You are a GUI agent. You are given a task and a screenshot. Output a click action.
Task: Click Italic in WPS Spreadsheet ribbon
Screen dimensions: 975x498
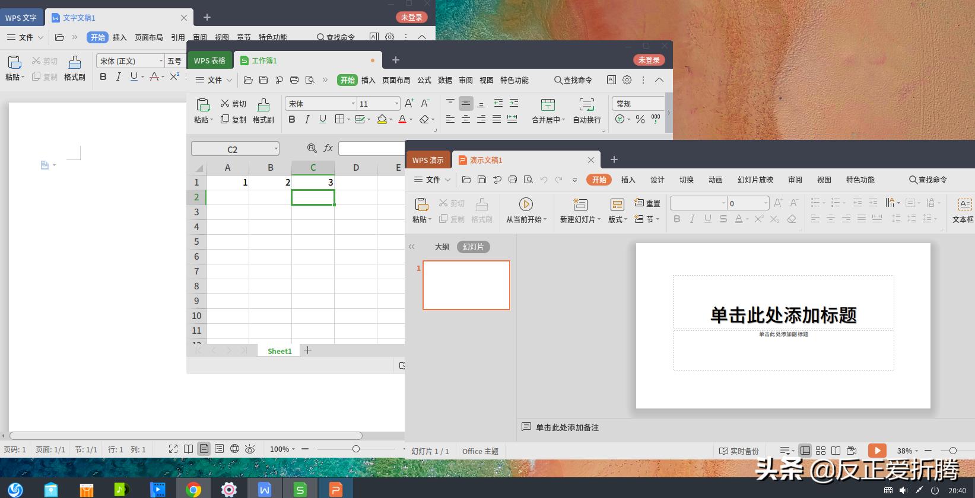click(307, 119)
